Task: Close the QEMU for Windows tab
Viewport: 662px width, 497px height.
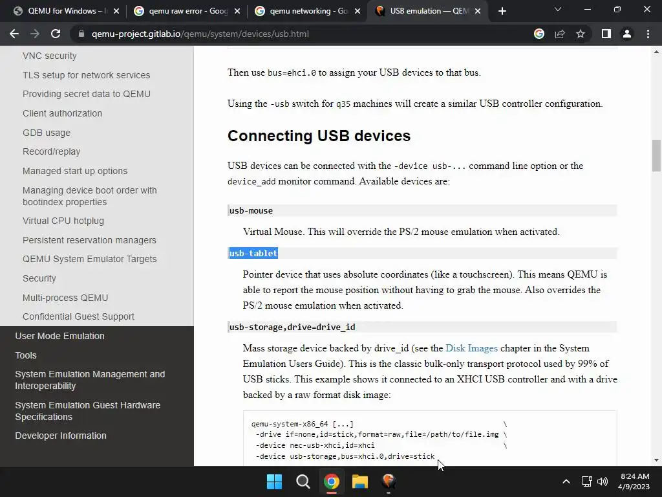Action: (x=116, y=11)
